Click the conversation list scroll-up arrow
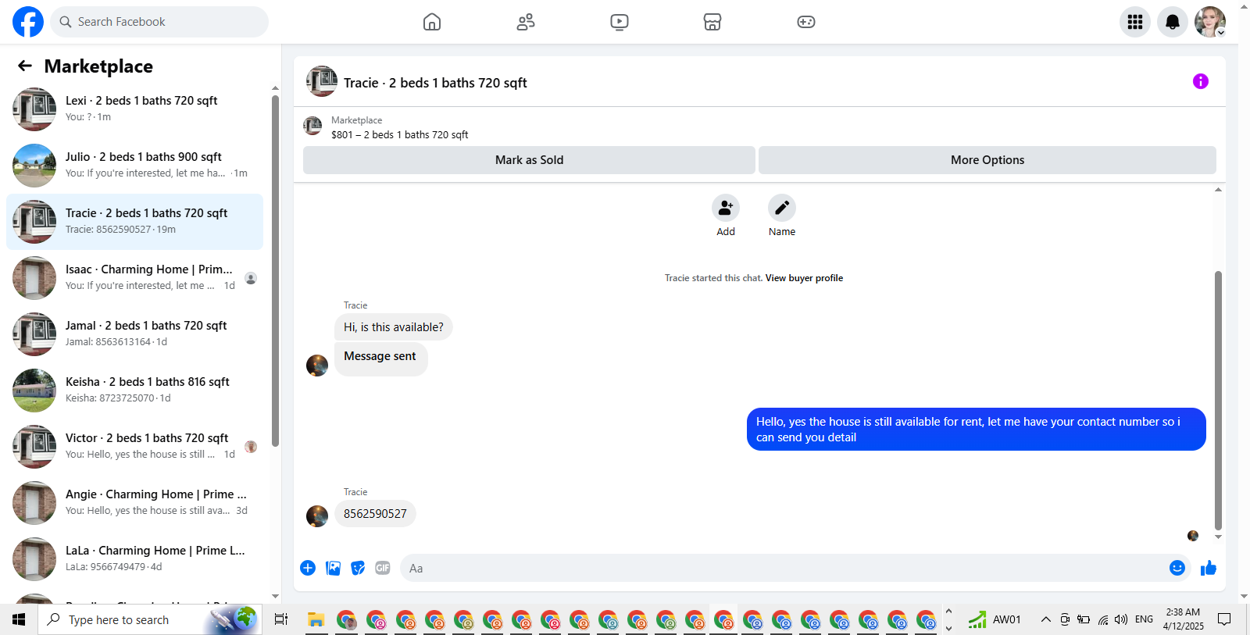Viewport: 1250px width, 635px height. 275,88
